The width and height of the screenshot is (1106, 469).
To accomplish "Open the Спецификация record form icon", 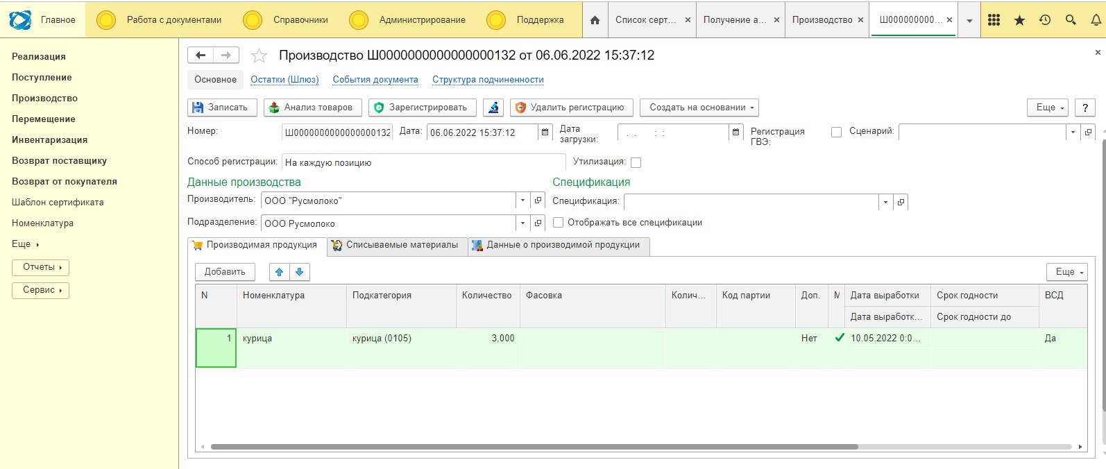I will pyautogui.click(x=901, y=202).
